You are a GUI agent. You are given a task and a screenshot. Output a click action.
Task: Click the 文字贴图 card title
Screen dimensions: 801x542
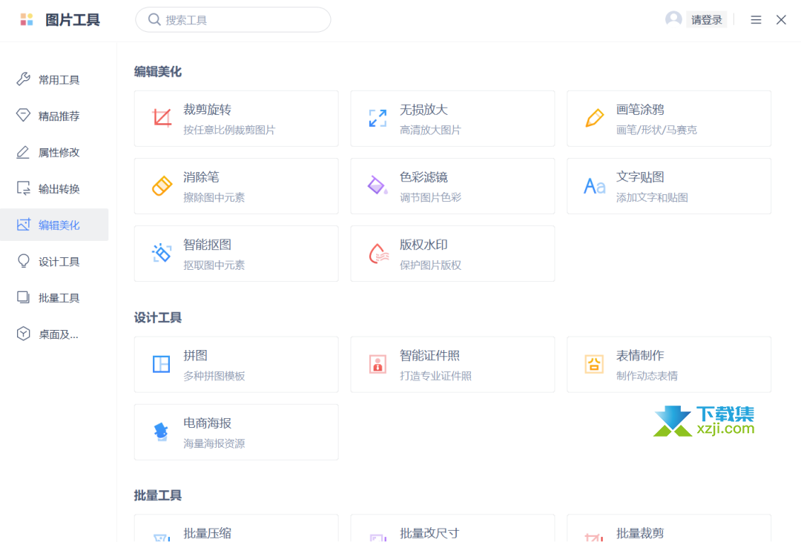640,176
